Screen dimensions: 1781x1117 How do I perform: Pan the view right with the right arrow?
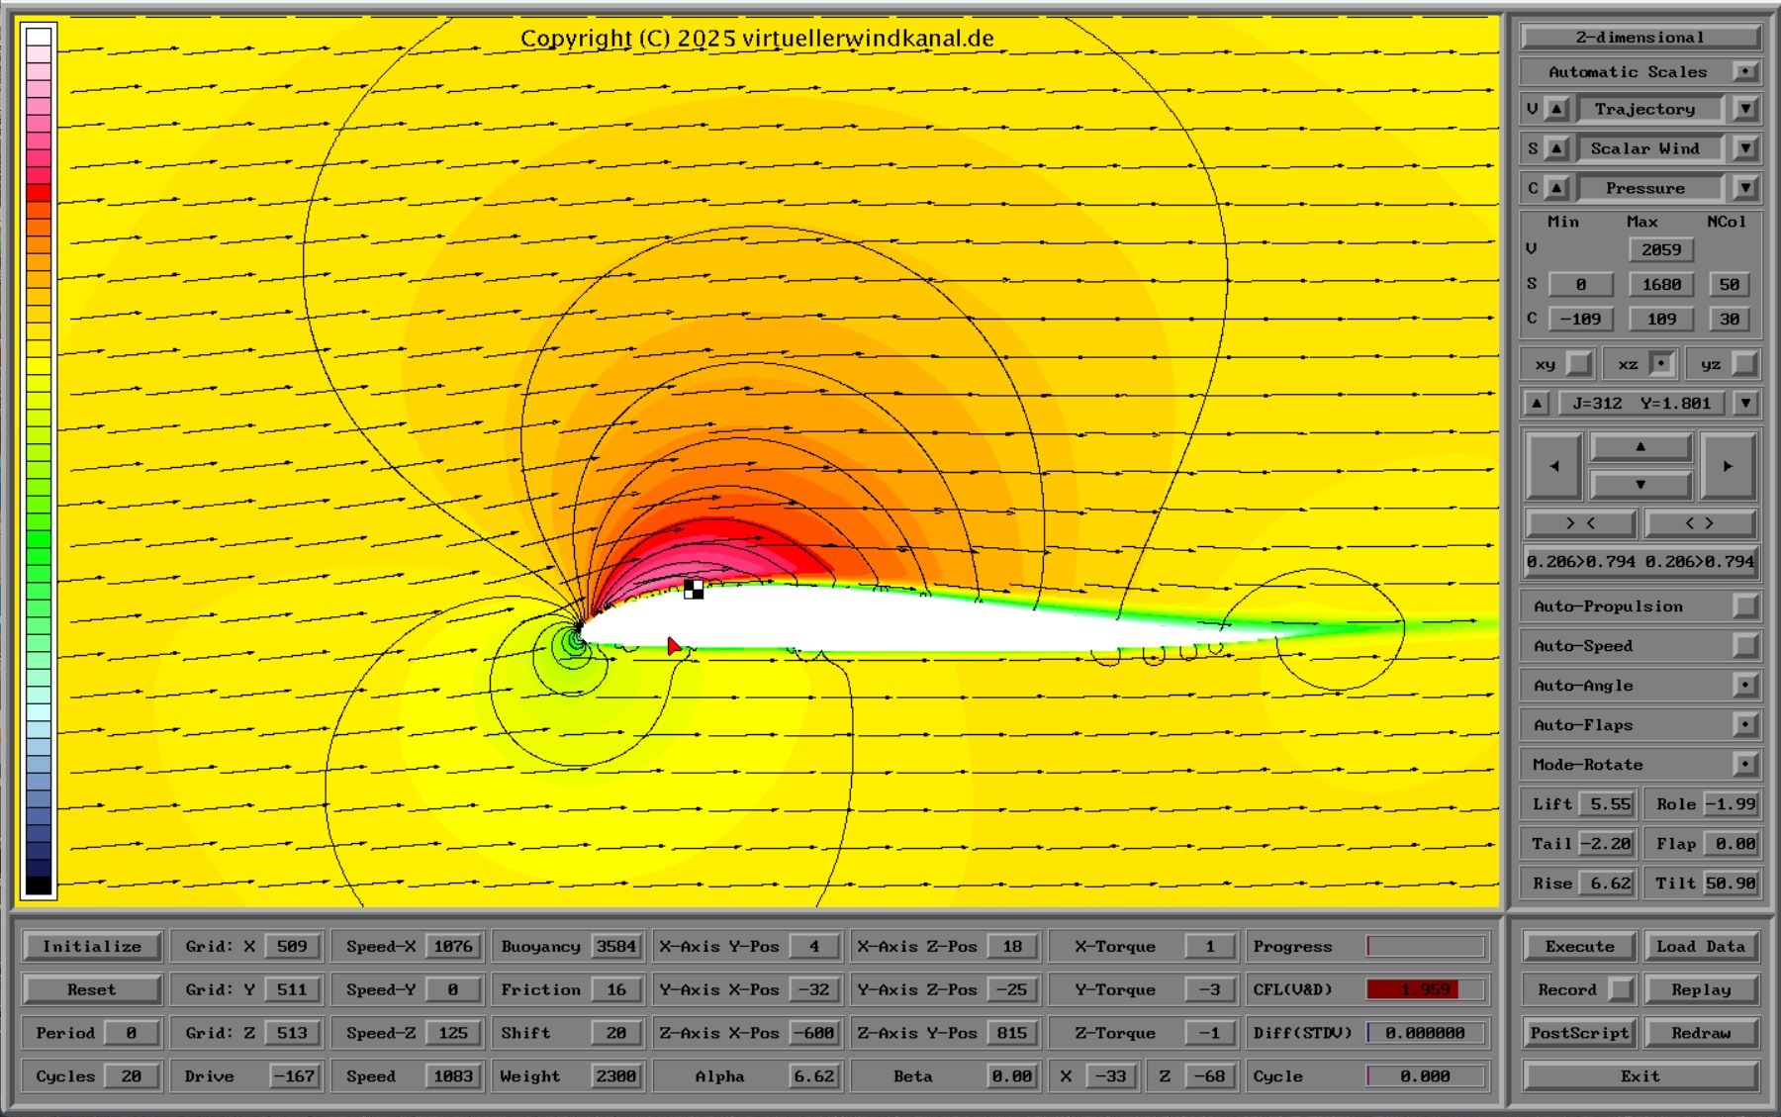(x=1727, y=466)
